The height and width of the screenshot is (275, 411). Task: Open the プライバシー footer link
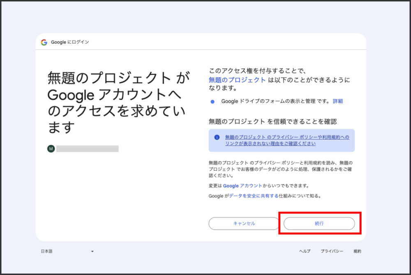coord(332,251)
